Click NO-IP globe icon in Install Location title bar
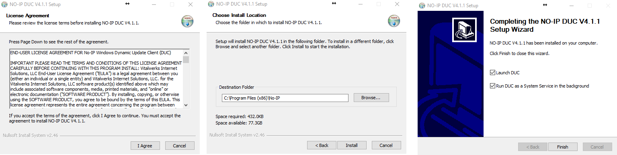Image resolution: width=617 pixels, height=155 pixels. tap(211, 4)
